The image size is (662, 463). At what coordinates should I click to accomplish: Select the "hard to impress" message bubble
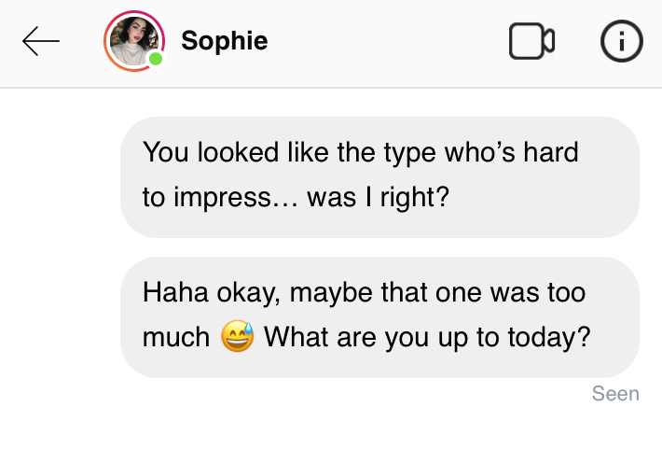(x=379, y=175)
